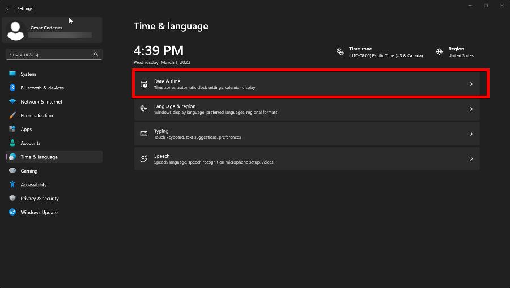Screen dimensions: 510x288
Task: Click Time & language page heading
Action: coord(171,26)
